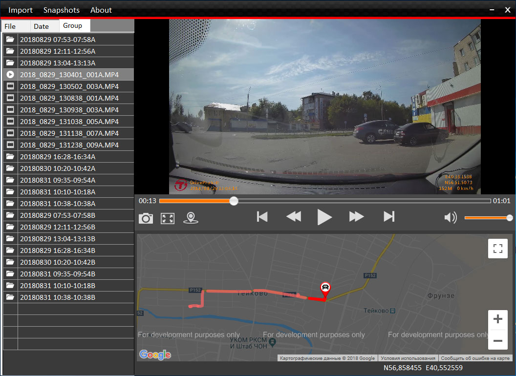Take a snapshot with the camera icon
The width and height of the screenshot is (516, 376).
(x=146, y=218)
